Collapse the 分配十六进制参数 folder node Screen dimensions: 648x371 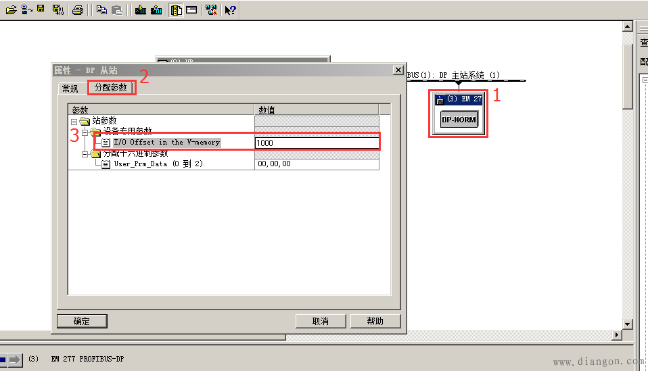pyautogui.click(x=85, y=154)
